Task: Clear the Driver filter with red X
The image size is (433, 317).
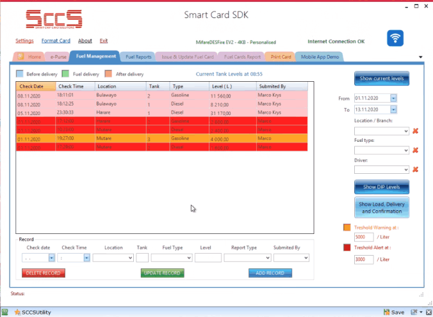Action: (415, 169)
